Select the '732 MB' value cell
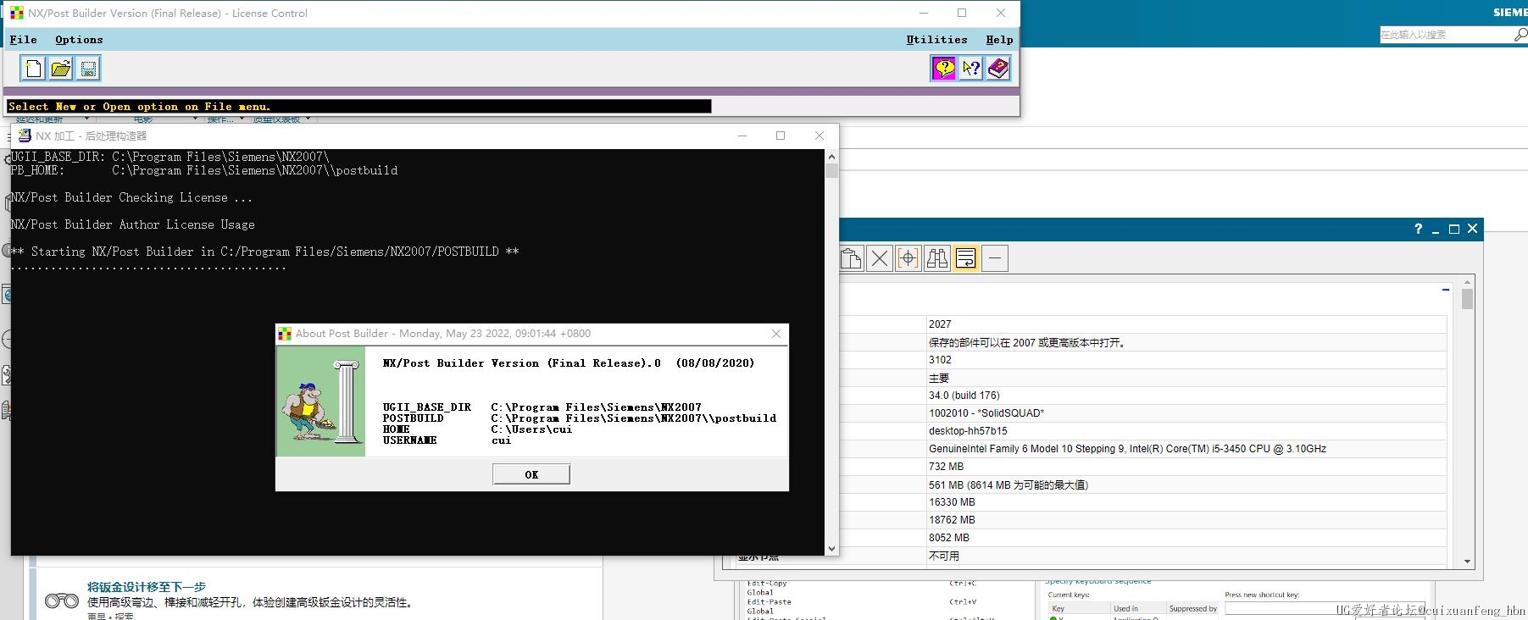This screenshot has height=620, width=1528. (x=1186, y=467)
